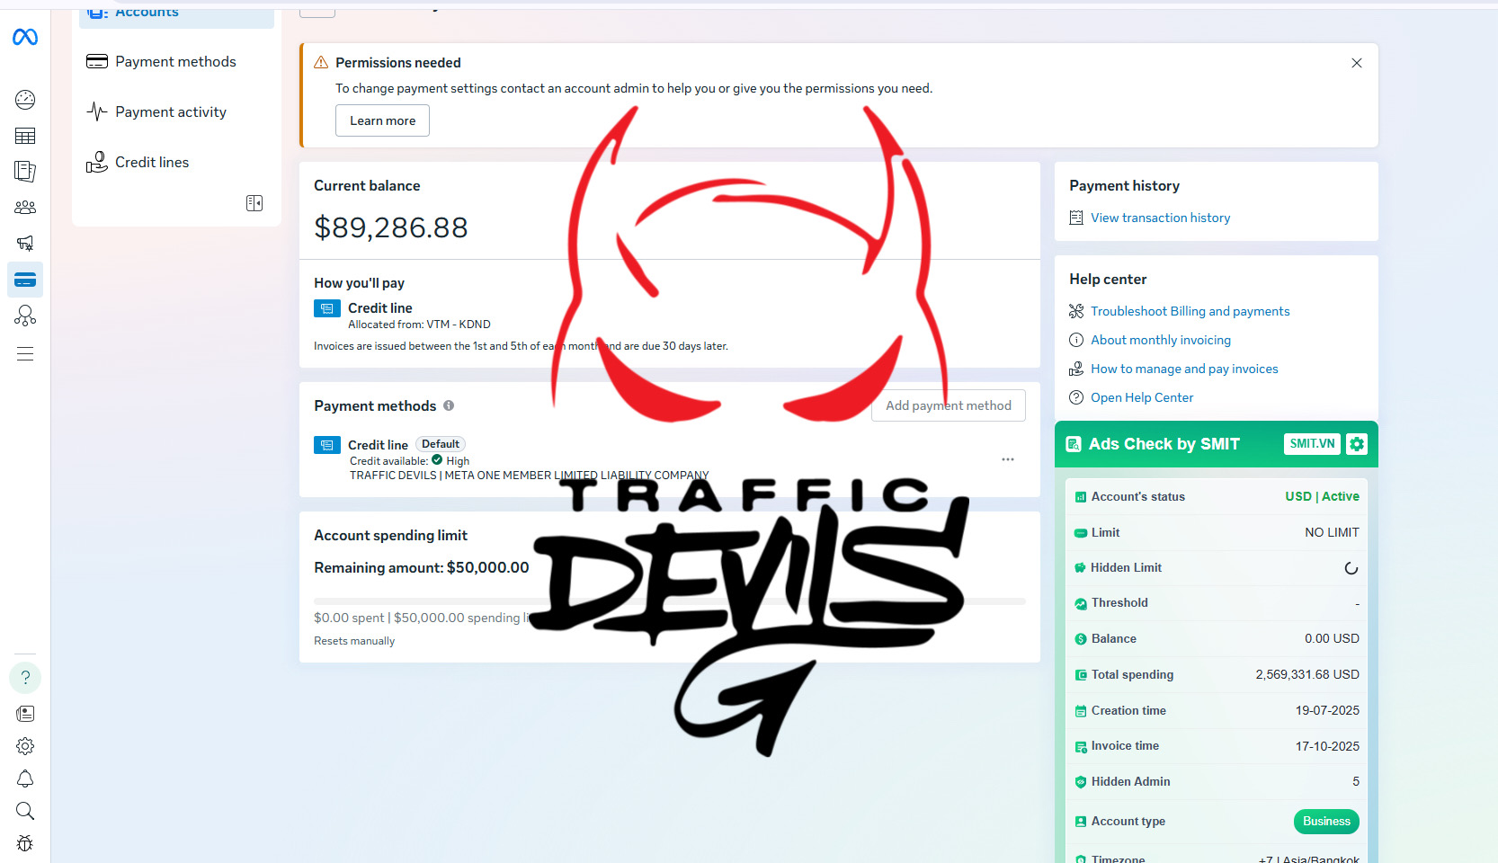Open the All tools hamburger menu

[25, 353]
